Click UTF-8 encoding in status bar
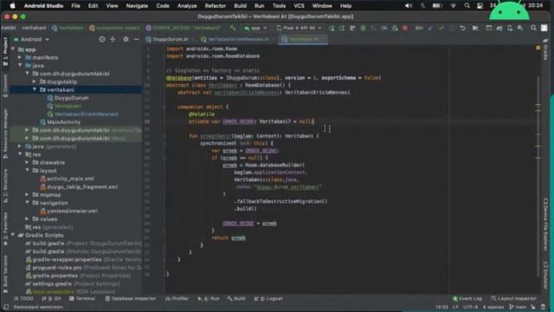Image resolution: width=554 pixels, height=312 pixels. tap(470, 307)
